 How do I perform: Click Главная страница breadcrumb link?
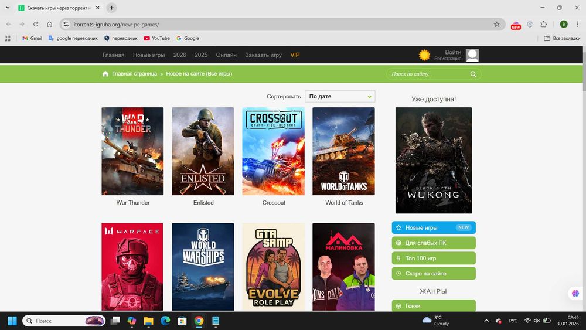point(135,74)
